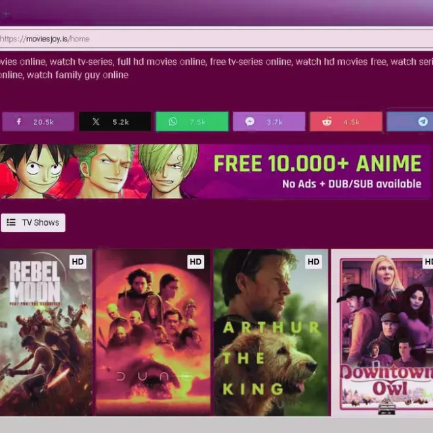Click the list icon beside TV Shows

coord(11,222)
